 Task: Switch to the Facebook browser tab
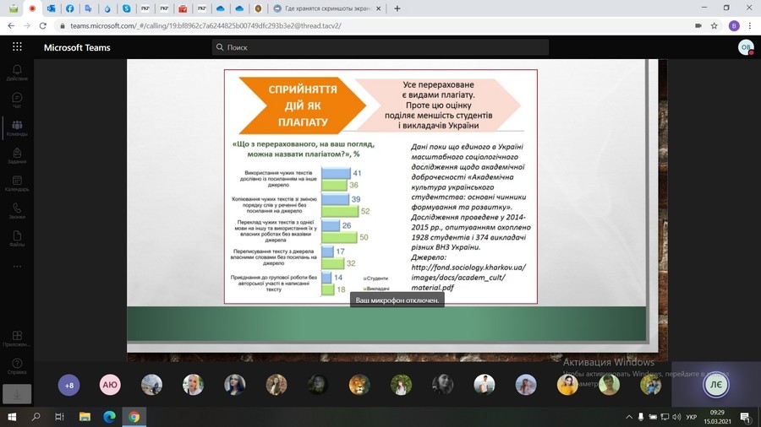(x=70, y=8)
